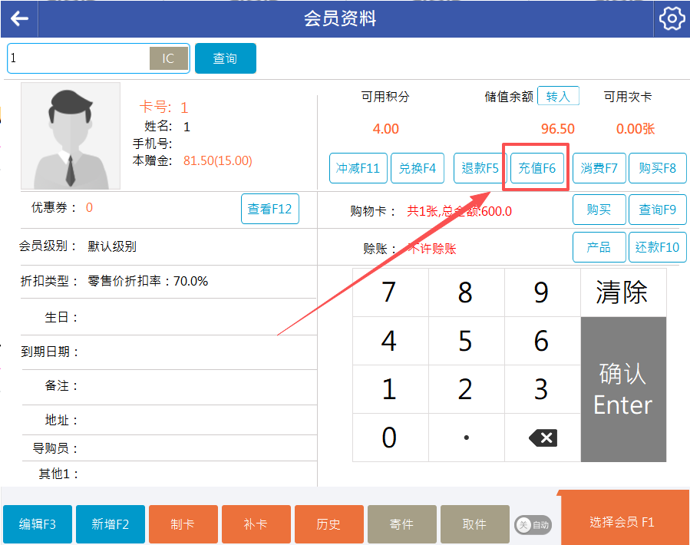View coupons with 查看F12
This screenshot has width=690, height=545.
(x=269, y=209)
